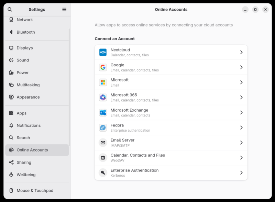The width and height of the screenshot is (275, 202).
Task: Expand the Microsoft 365 row chevron
Action: (x=241, y=97)
